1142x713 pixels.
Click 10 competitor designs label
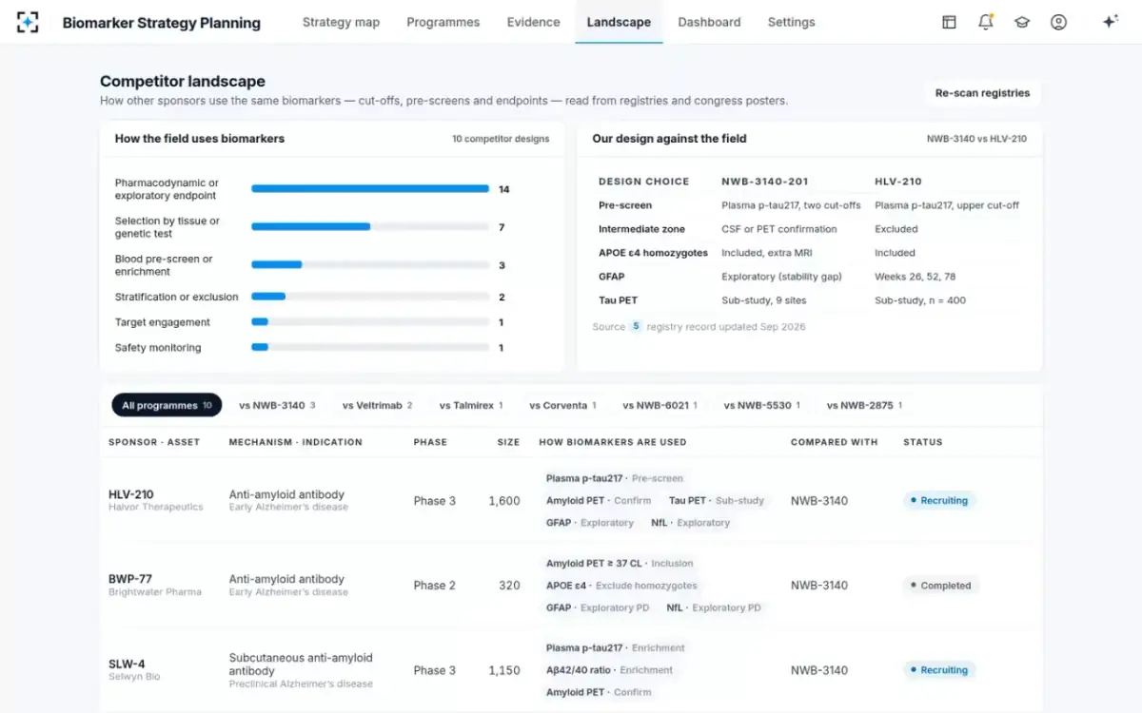point(501,139)
